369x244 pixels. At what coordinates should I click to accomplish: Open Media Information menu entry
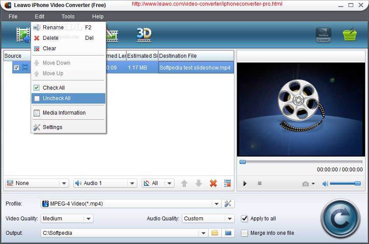pyautogui.click(x=68, y=113)
